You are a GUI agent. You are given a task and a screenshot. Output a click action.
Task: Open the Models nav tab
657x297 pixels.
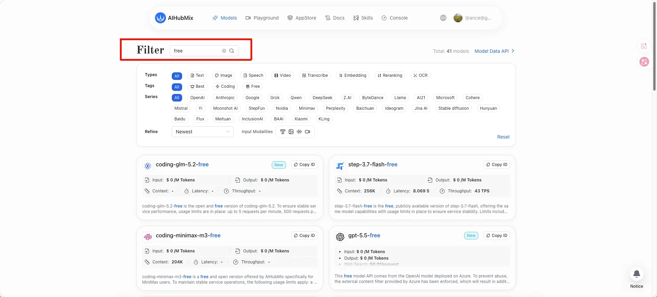(225, 18)
